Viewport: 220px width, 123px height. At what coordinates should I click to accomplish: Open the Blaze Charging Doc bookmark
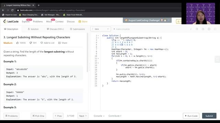click(x=29, y=15)
